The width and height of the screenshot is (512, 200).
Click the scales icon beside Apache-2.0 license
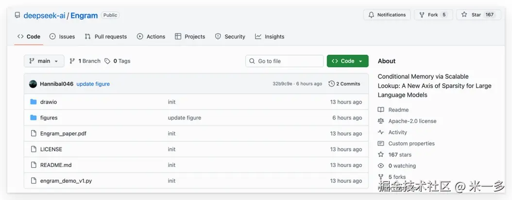381,121
